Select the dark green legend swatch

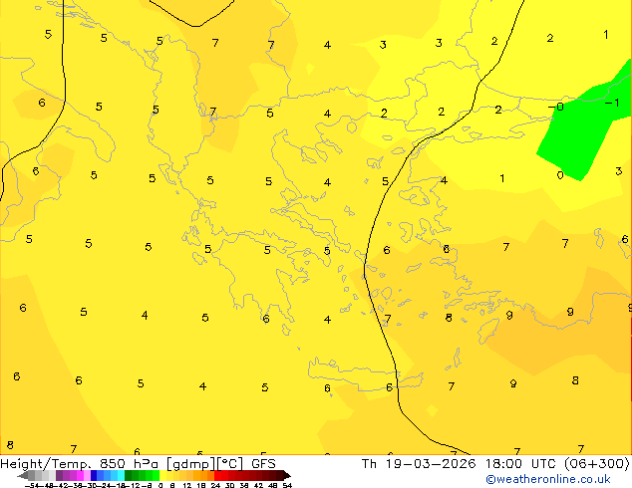coord(129,475)
